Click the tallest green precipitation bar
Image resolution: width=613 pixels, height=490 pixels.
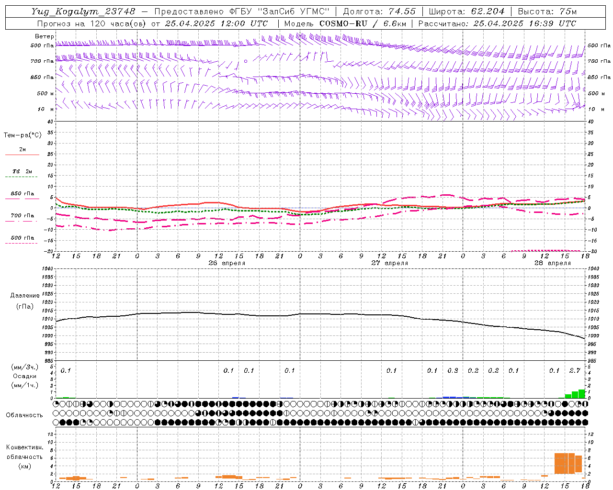[582, 394]
